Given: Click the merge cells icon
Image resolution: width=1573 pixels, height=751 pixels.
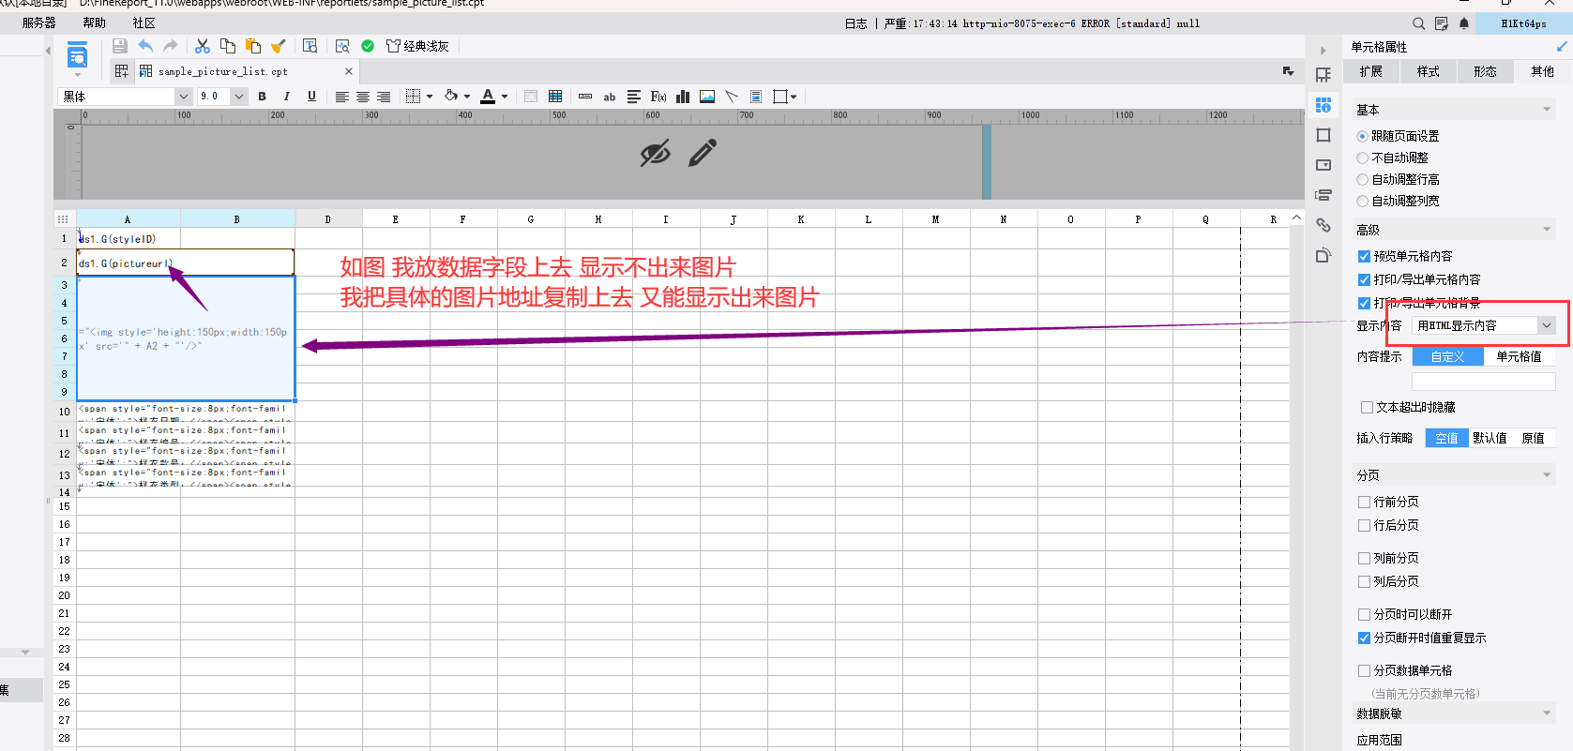Looking at the screenshot, I should 530,97.
